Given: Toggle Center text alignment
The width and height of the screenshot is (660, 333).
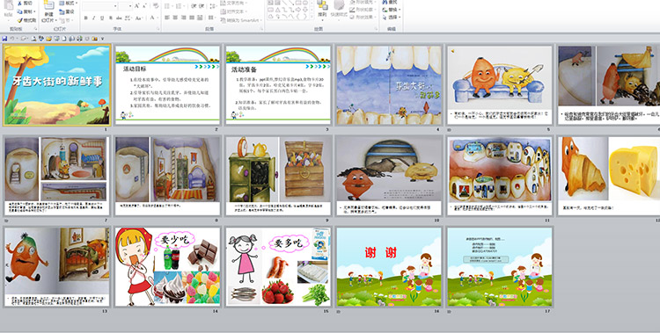Looking at the screenshot, I should 175,18.
